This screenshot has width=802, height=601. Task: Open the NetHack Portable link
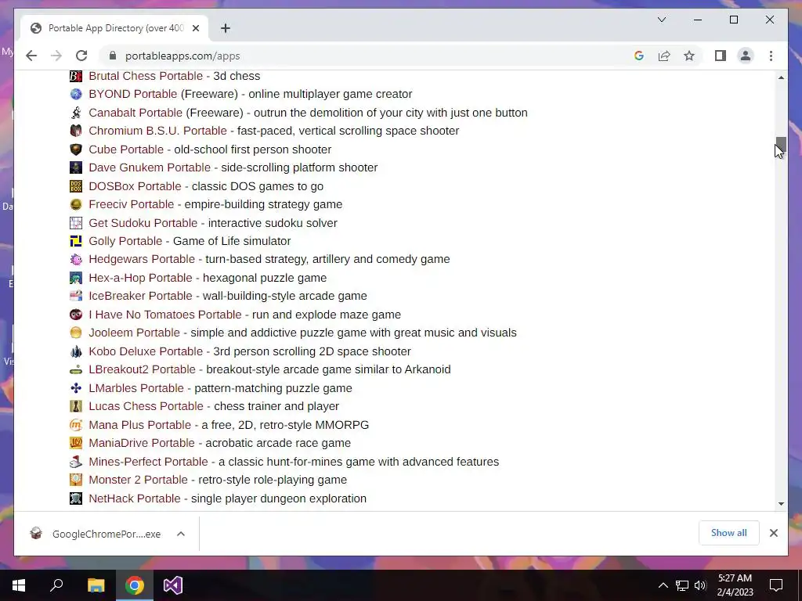[x=135, y=498]
